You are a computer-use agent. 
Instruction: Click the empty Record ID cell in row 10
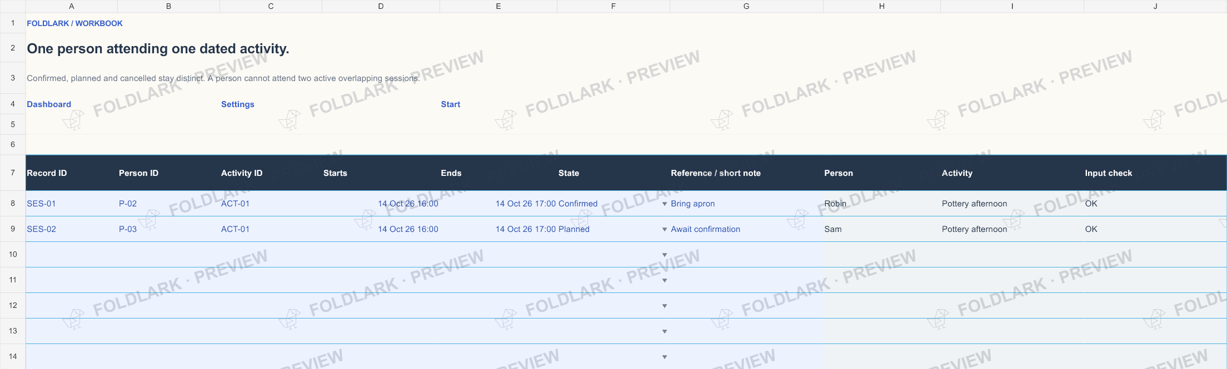click(x=72, y=255)
